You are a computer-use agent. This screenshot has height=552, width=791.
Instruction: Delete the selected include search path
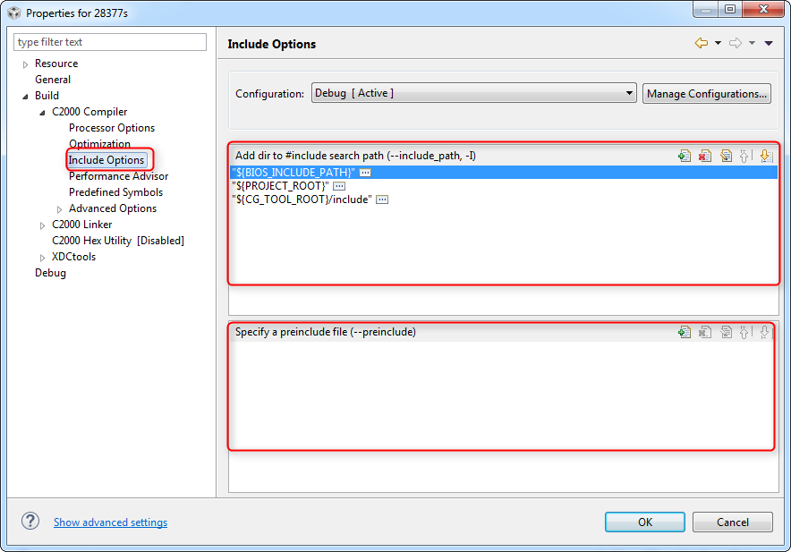coord(705,156)
